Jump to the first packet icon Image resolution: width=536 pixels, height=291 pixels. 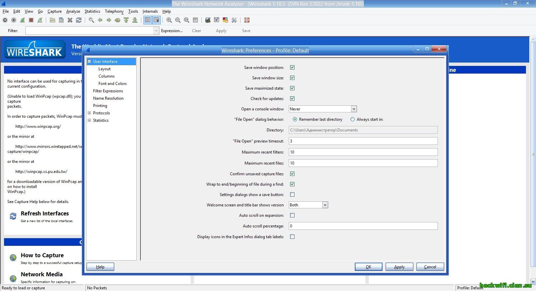[x=126, y=20]
